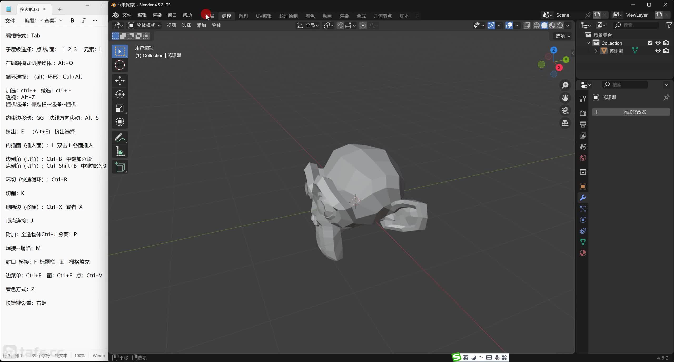Switch to the UV编辑 workspace tab
The image size is (674, 362).
pos(264,16)
